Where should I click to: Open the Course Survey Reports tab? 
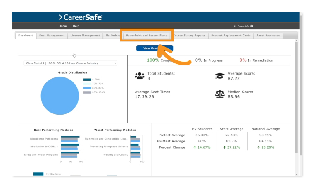point(189,36)
